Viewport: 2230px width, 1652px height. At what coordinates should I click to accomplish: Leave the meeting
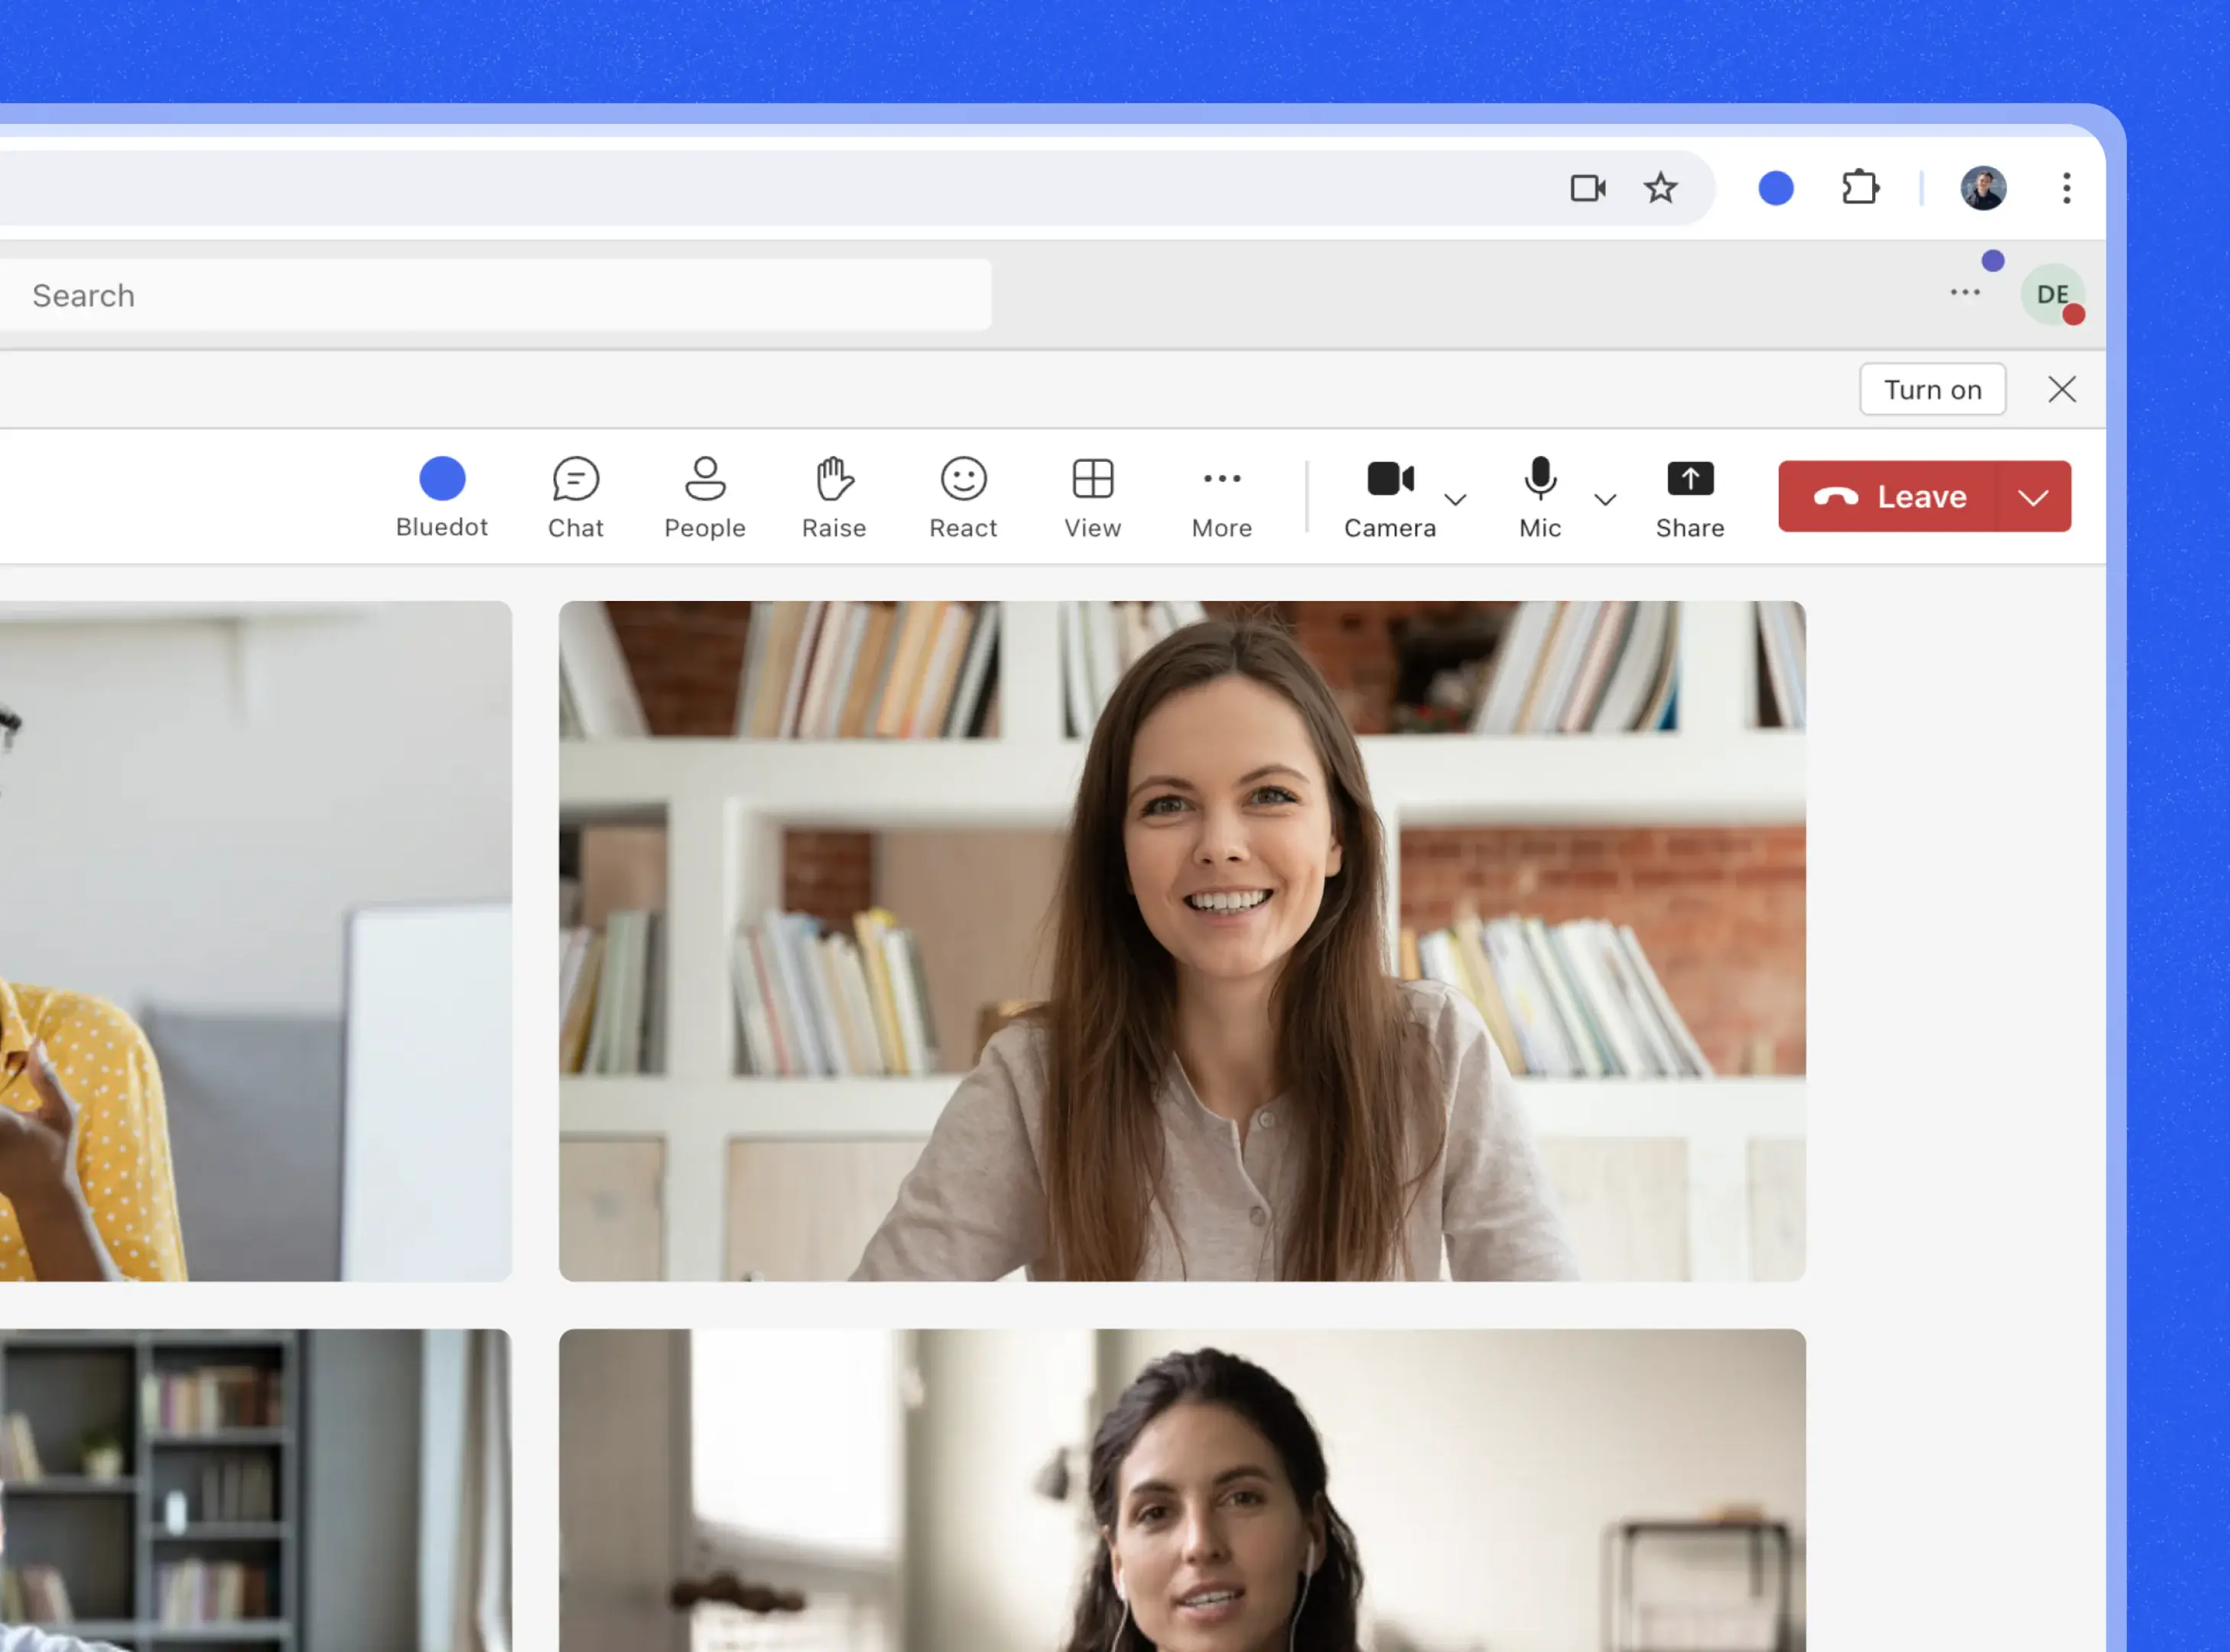pyautogui.click(x=1888, y=496)
